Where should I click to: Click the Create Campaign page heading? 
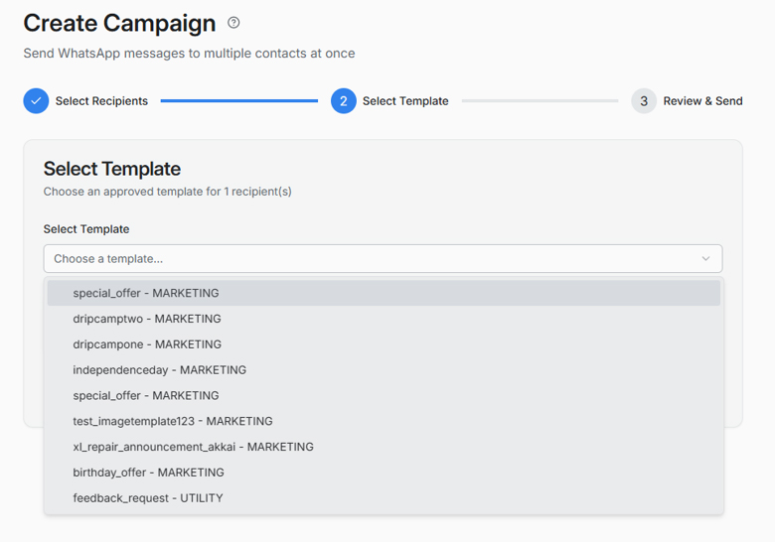(x=119, y=23)
